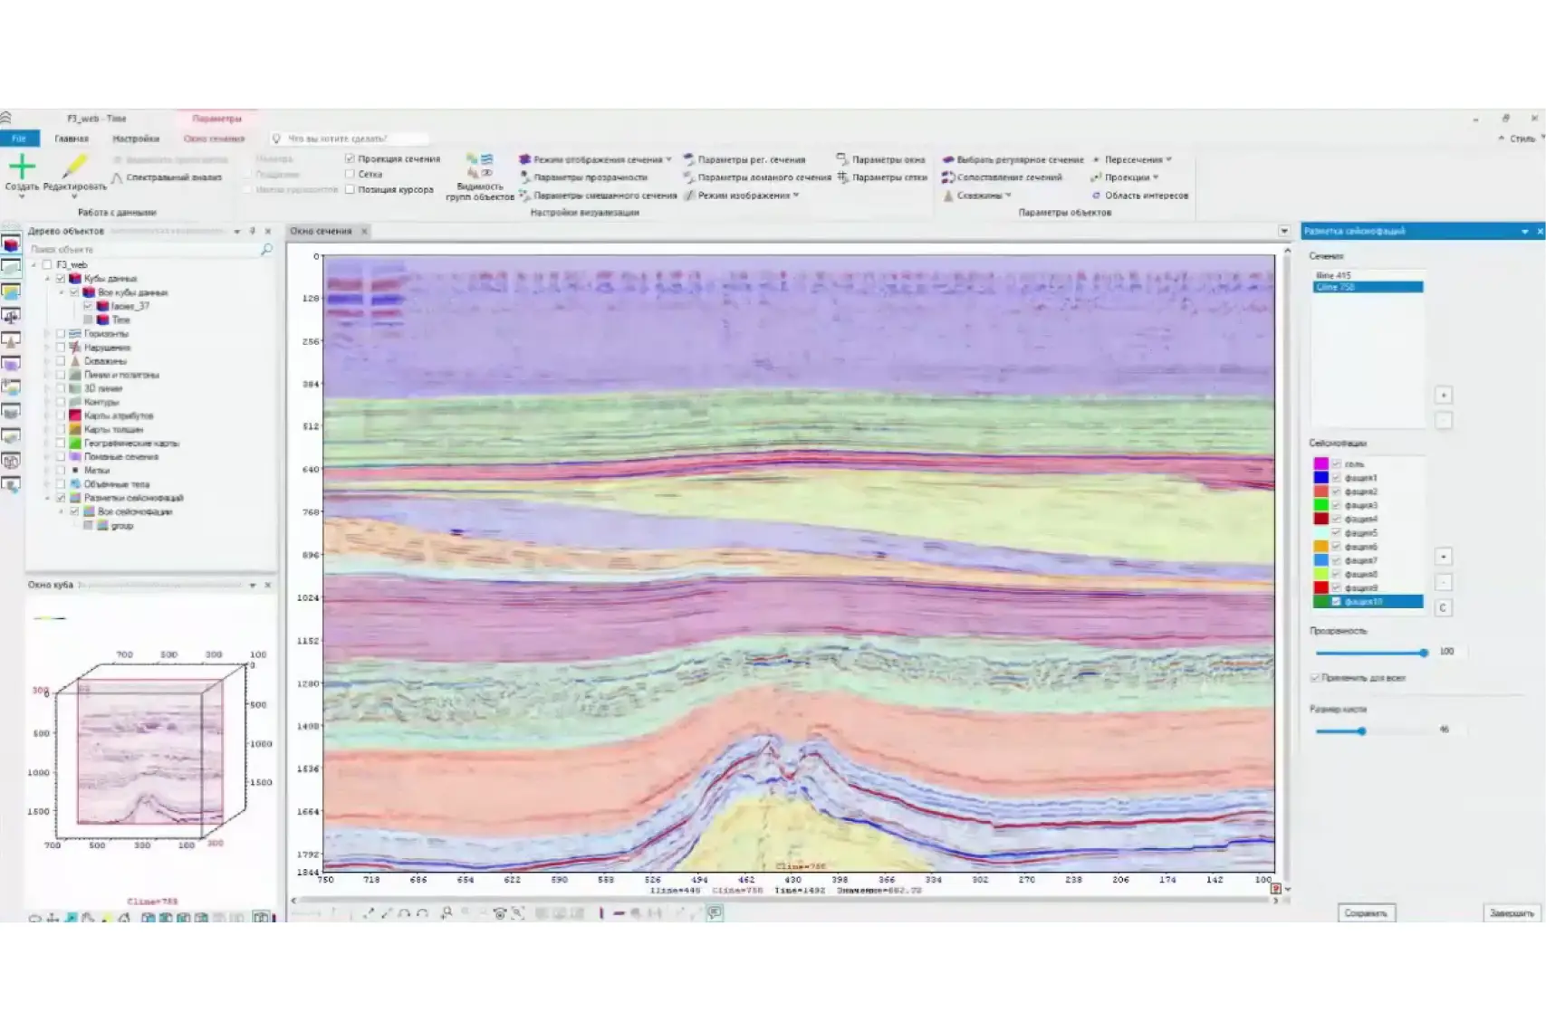Screen dimensions: 1546x1031
Task: Click the search magnifier in object tree
Action: click(266, 249)
